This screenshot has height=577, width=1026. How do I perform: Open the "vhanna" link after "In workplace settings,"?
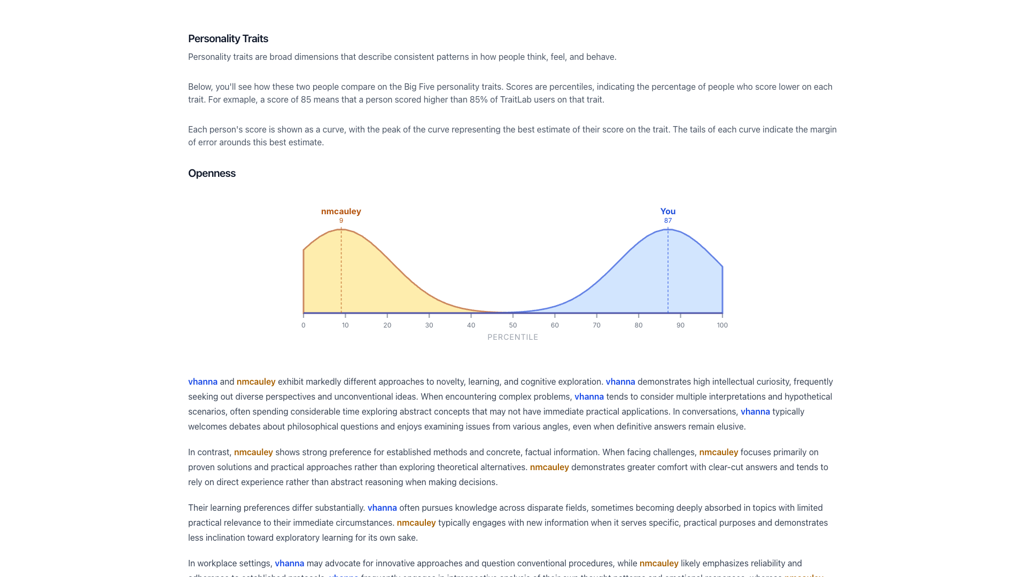pyautogui.click(x=289, y=563)
